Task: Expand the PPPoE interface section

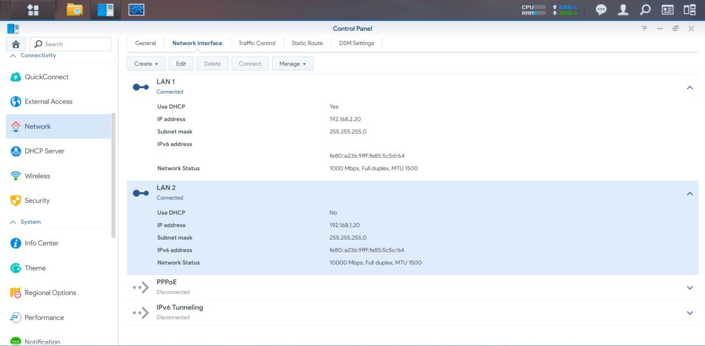Action: tap(690, 288)
